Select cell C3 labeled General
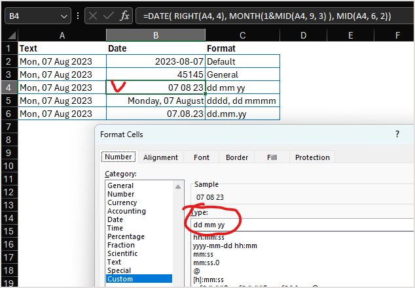Image resolution: width=415 pixels, height=288 pixels. 242,74
